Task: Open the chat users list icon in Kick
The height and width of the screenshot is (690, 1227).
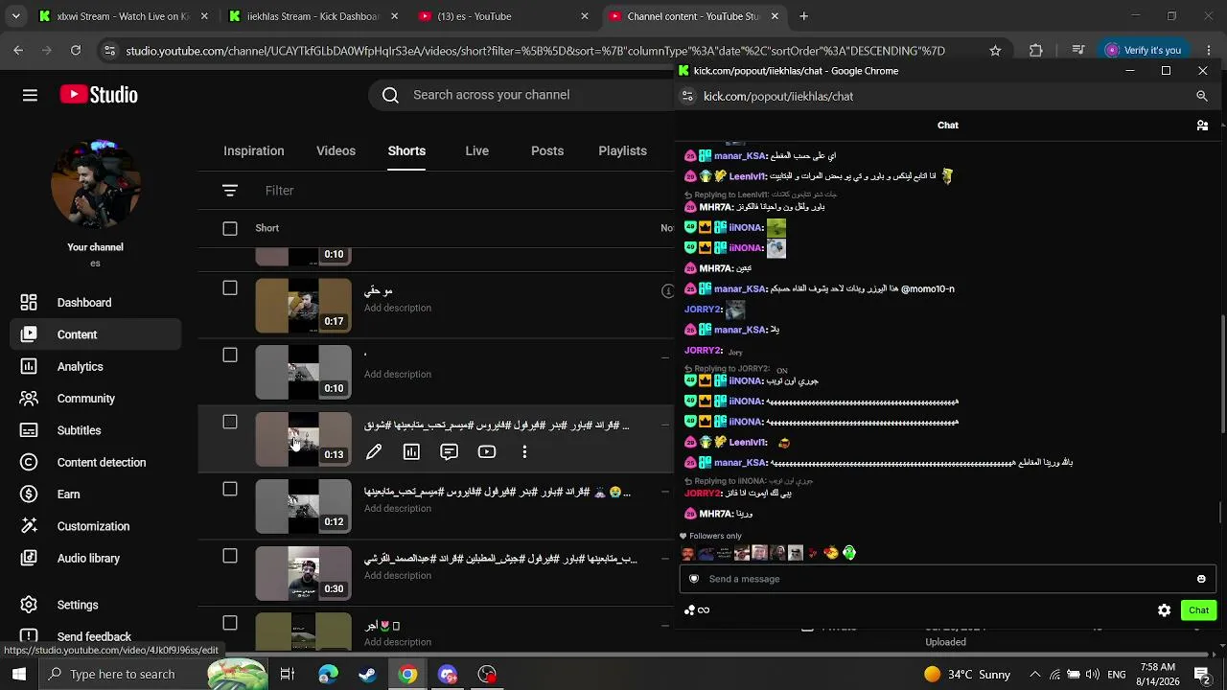Action: click(x=1202, y=126)
